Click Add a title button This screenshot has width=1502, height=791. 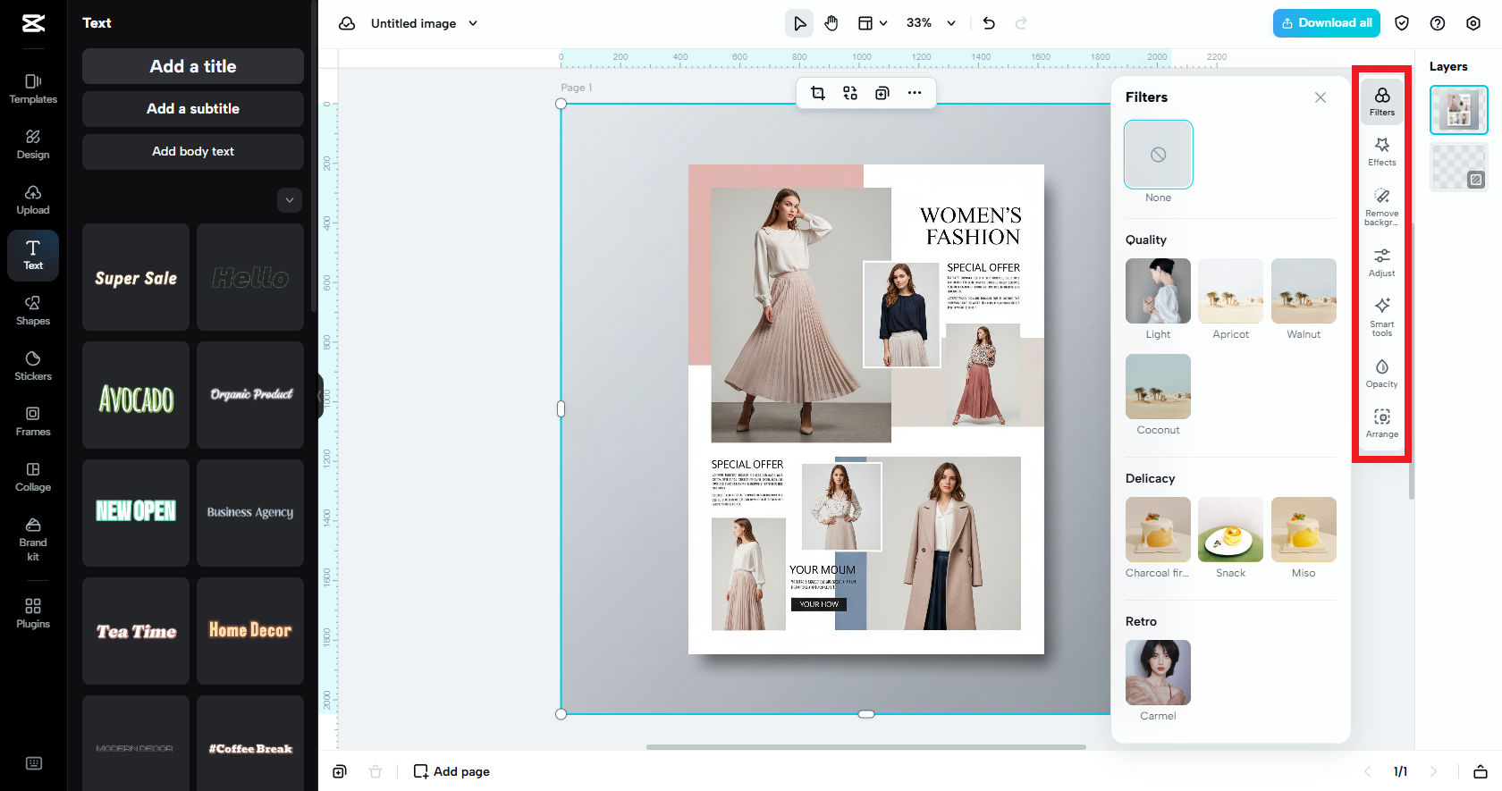click(193, 66)
